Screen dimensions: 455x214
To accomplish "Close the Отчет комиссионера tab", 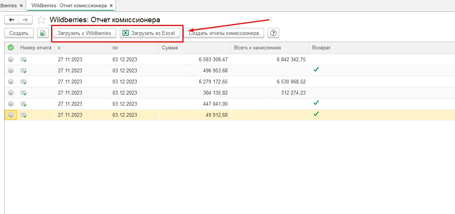I will click(x=111, y=6).
